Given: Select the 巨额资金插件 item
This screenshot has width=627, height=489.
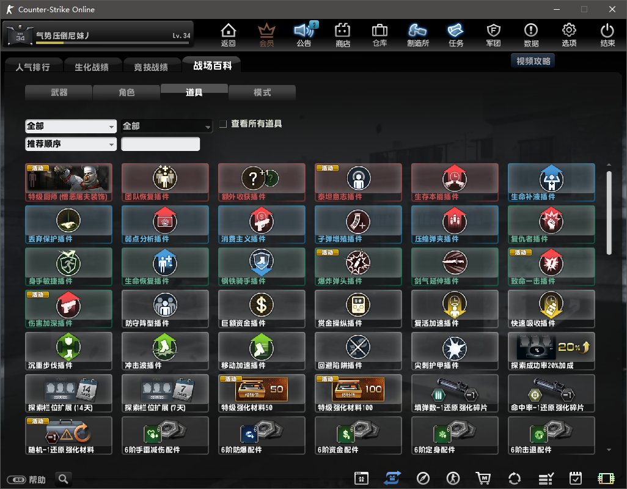Looking at the screenshot, I should click(x=262, y=309).
